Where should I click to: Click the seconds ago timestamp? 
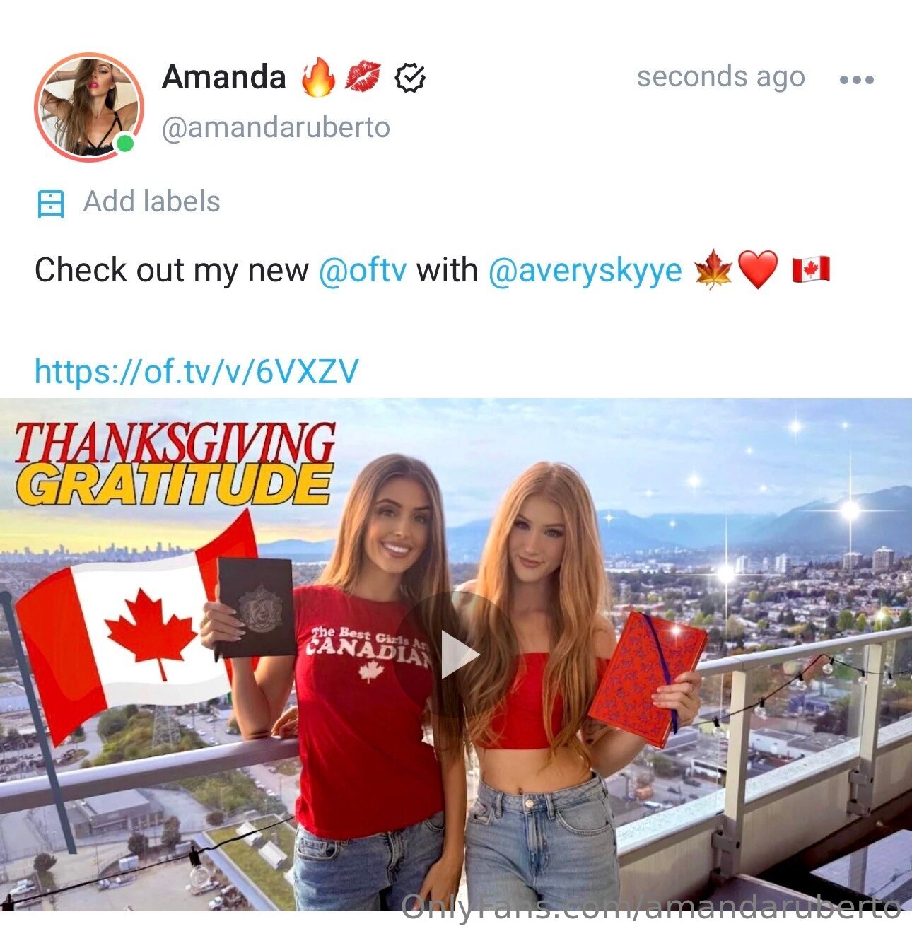[x=720, y=76]
